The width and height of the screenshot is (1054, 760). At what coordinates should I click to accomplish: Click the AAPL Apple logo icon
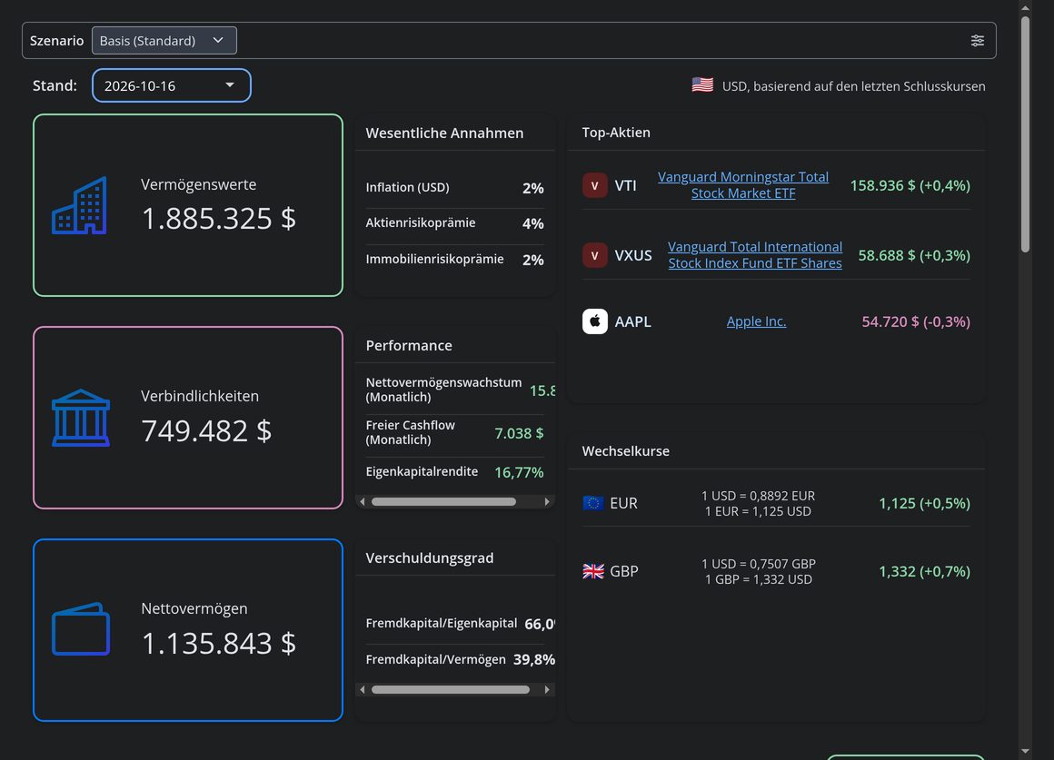(x=594, y=321)
